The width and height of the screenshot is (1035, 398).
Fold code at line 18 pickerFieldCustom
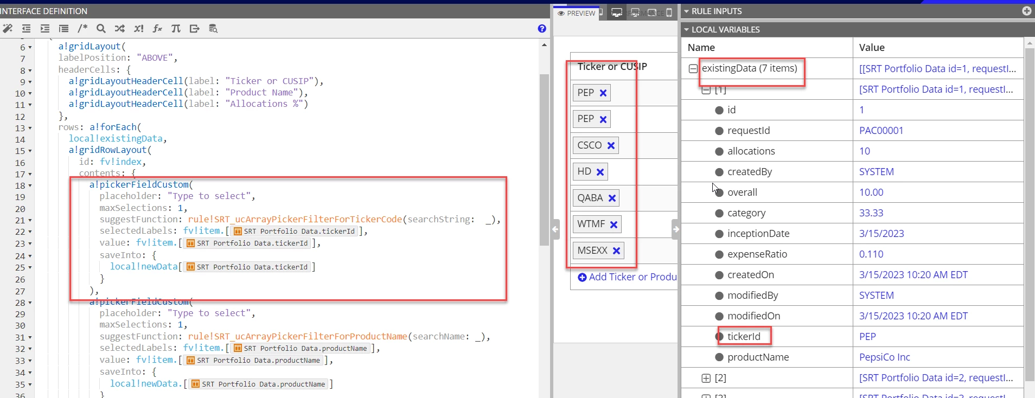30,186
